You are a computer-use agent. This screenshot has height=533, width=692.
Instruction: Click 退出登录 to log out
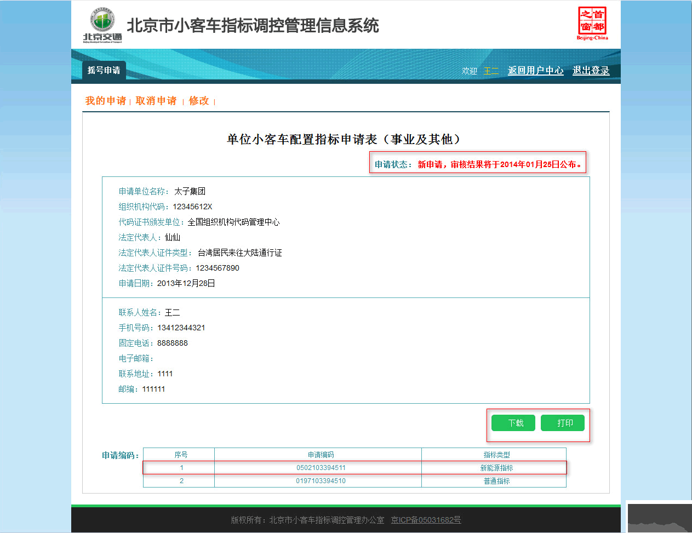pos(591,71)
